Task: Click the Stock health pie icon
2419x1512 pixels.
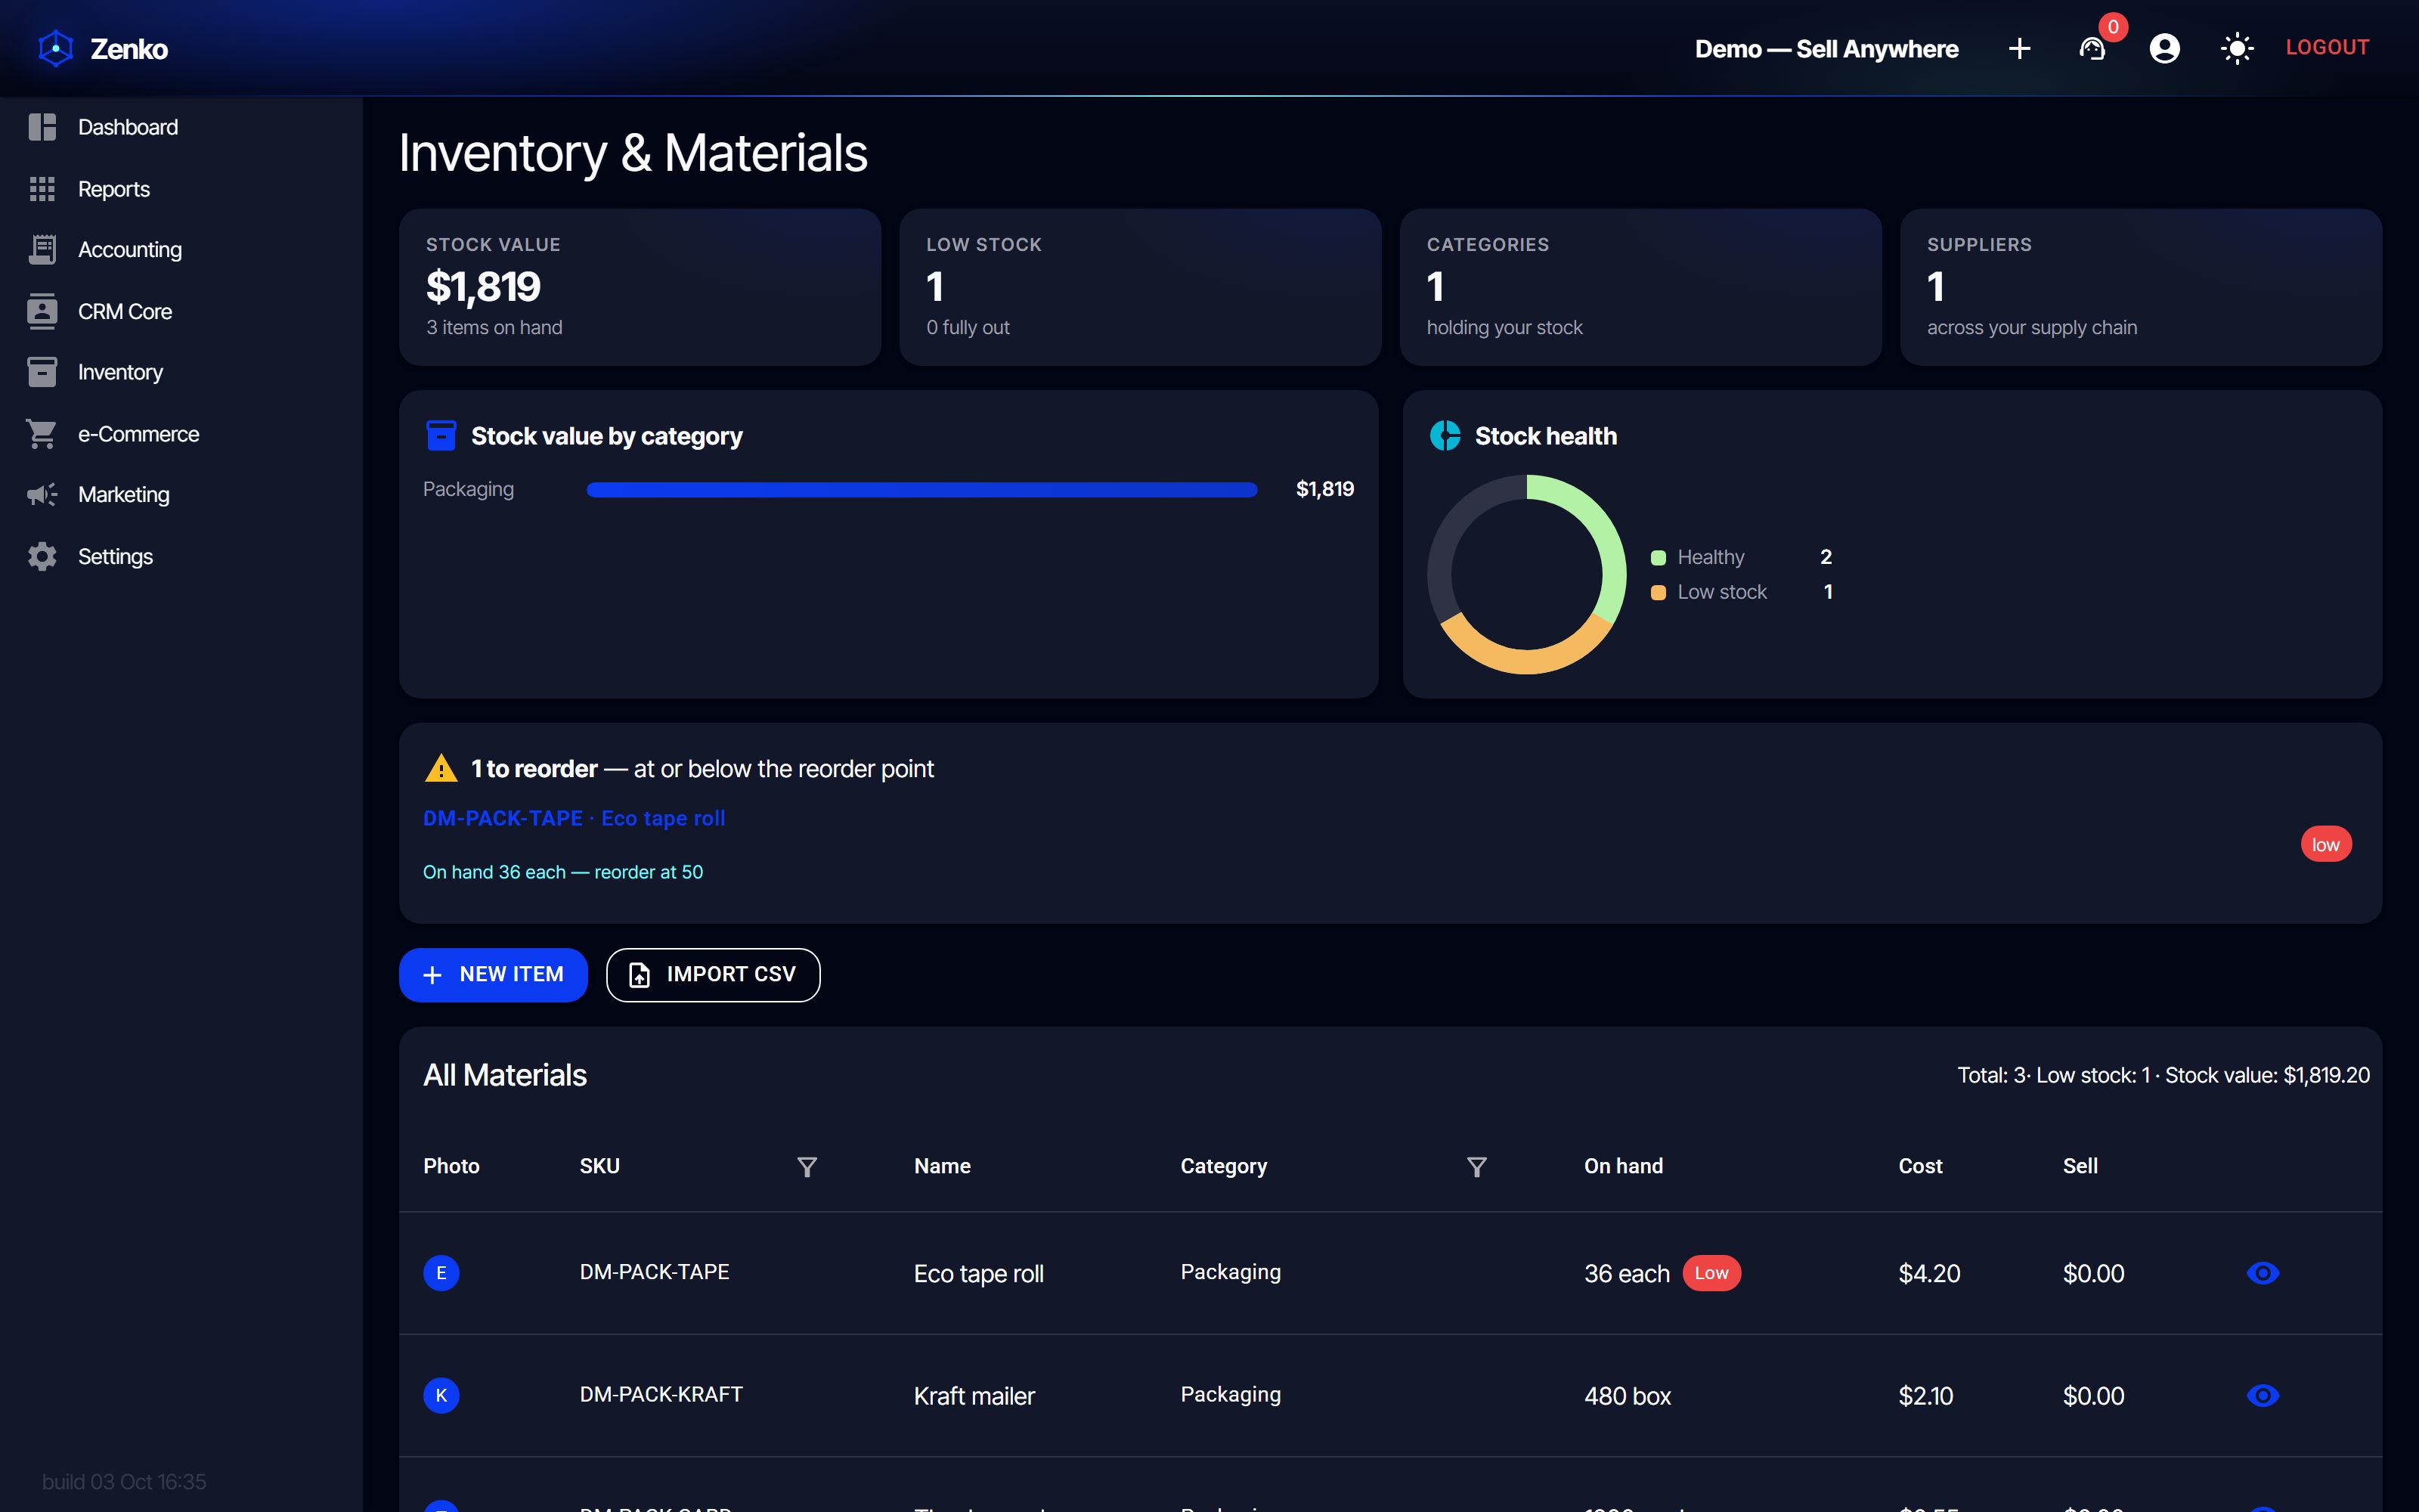Action: click(x=1445, y=436)
